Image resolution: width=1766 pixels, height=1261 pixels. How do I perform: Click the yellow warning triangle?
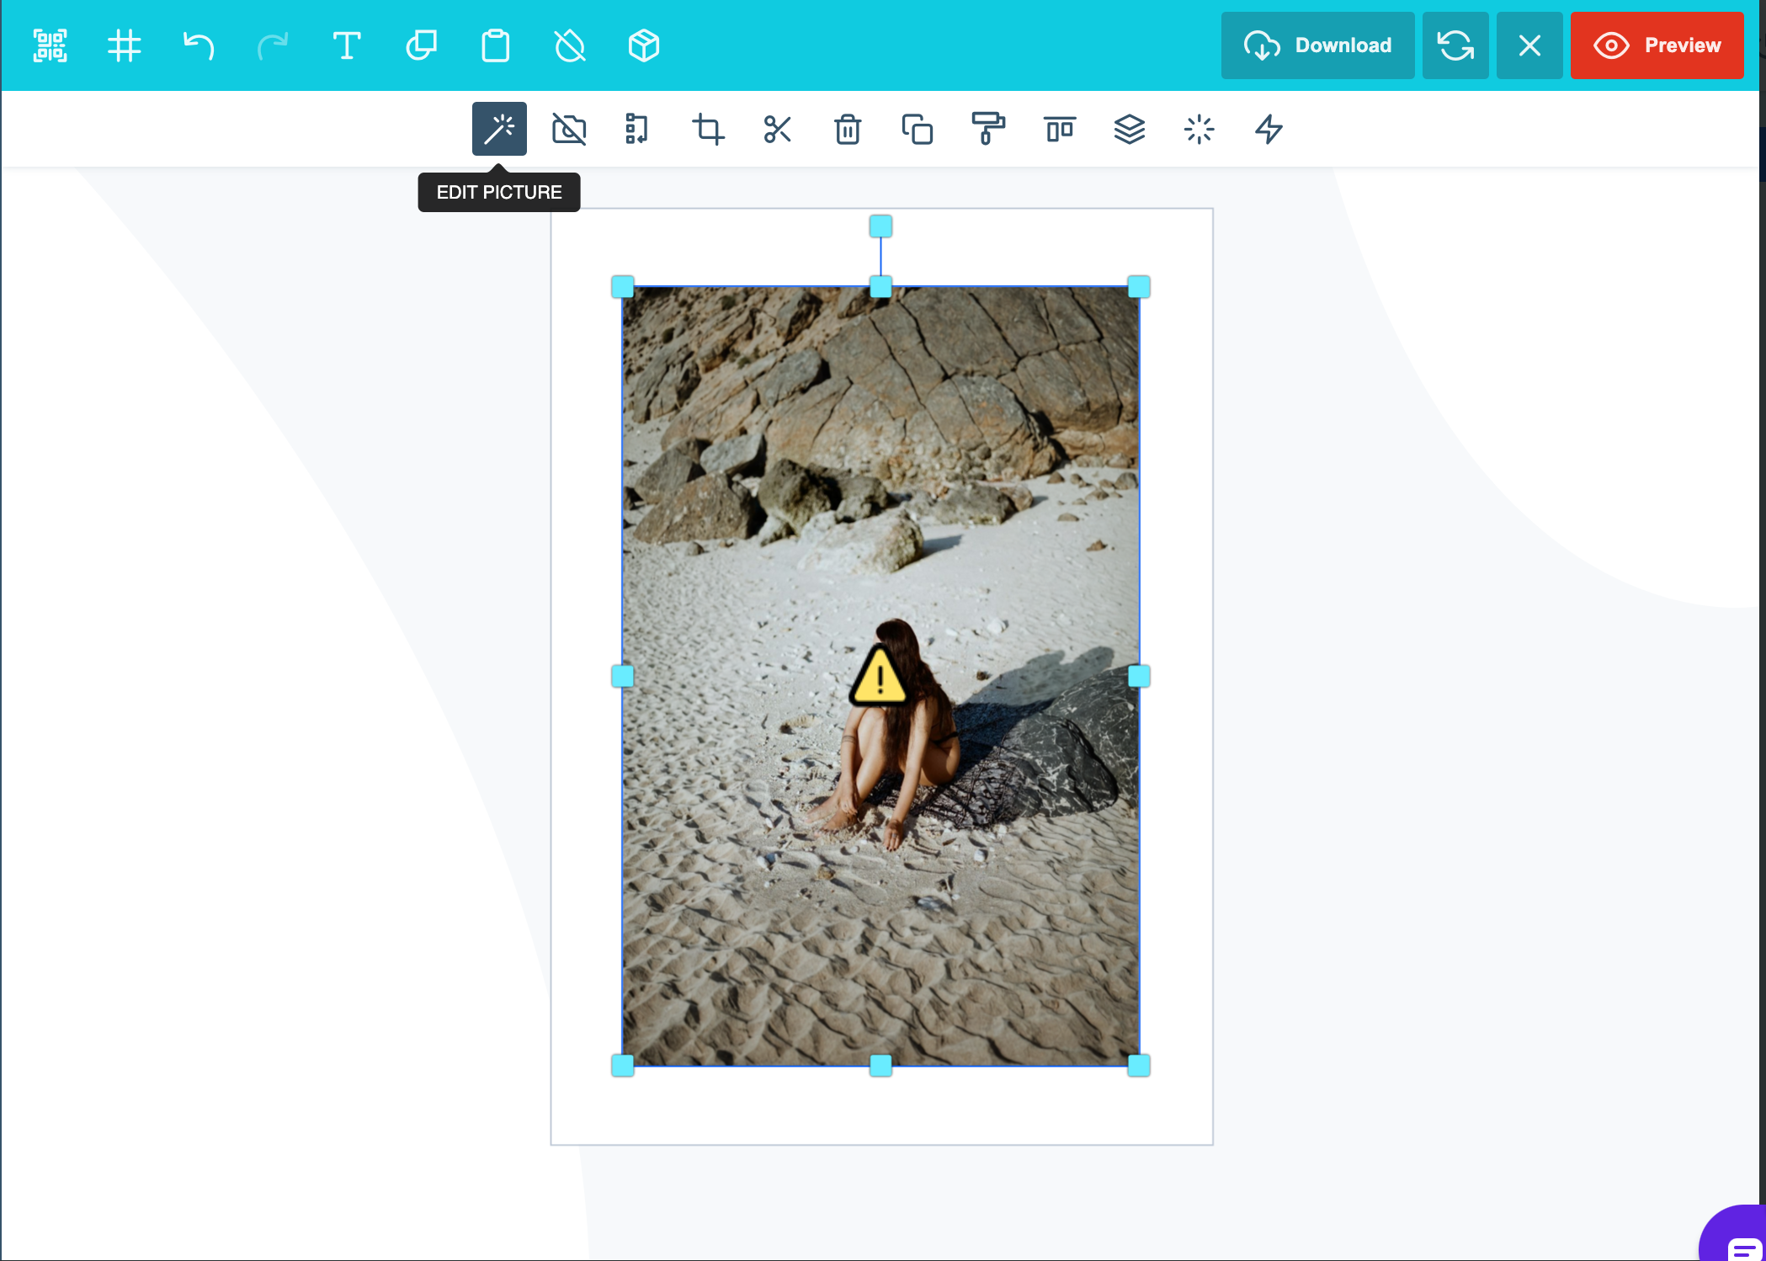[879, 676]
